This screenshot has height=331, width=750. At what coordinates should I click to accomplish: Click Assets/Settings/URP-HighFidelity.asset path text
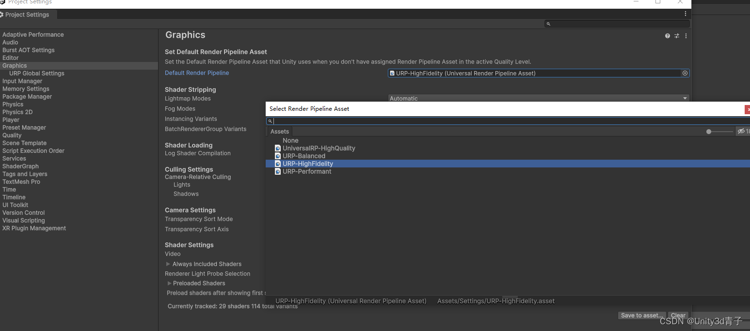point(496,301)
